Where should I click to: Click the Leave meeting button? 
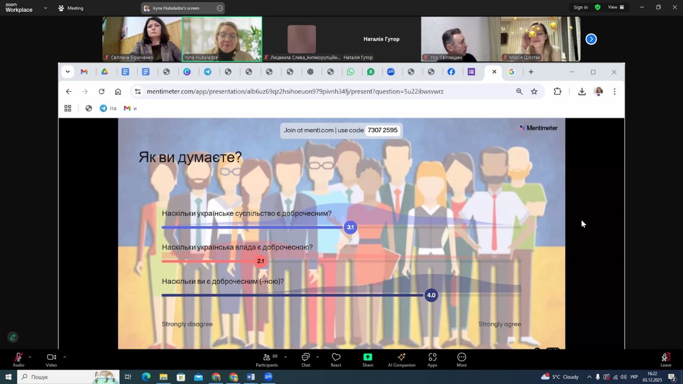[x=665, y=358]
